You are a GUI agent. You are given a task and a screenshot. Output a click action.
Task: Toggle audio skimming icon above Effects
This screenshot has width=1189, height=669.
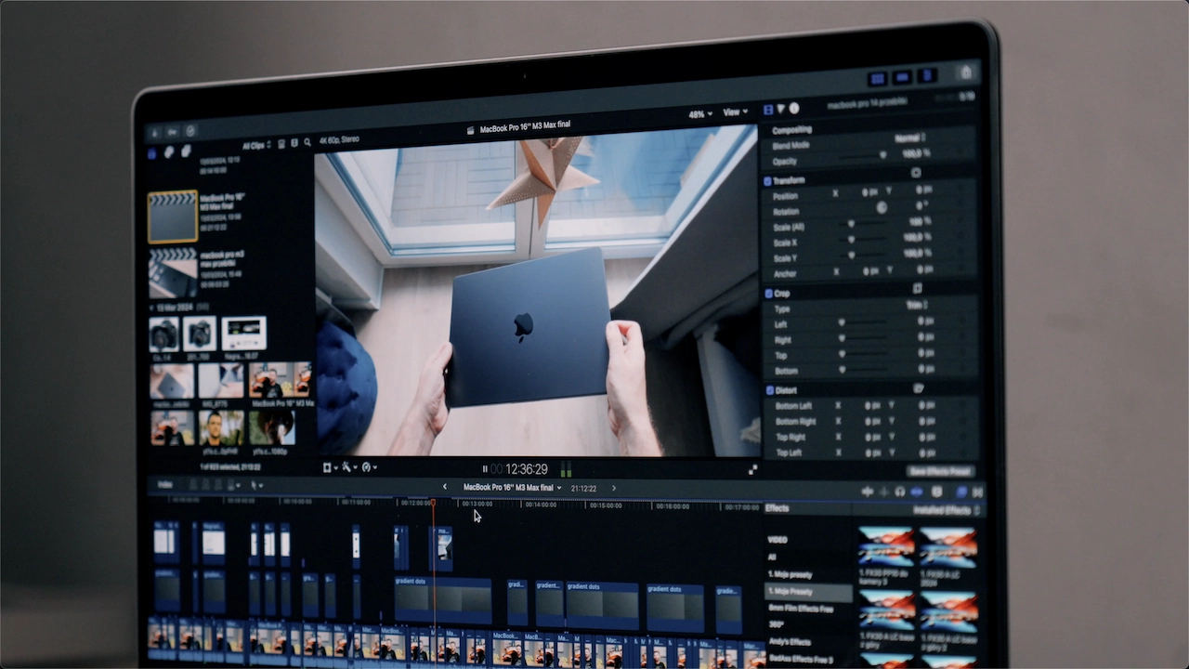pos(883,492)
